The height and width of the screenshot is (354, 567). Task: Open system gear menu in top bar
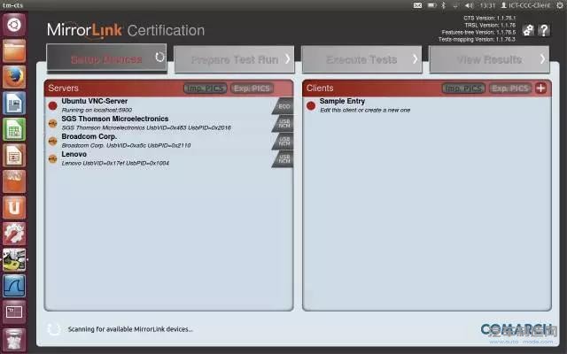tap(560, 5)
